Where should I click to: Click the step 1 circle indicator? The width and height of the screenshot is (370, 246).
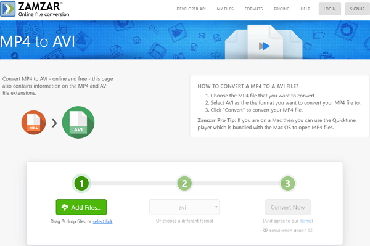point(81,183)
